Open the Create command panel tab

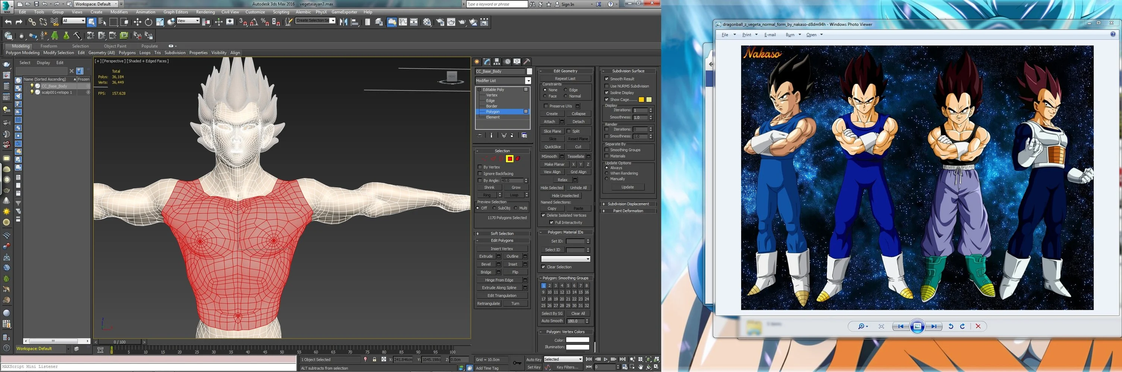(x=477, y=62)
